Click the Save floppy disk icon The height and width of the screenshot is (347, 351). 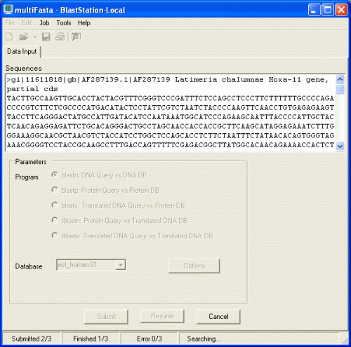click(x=46, y=36)
